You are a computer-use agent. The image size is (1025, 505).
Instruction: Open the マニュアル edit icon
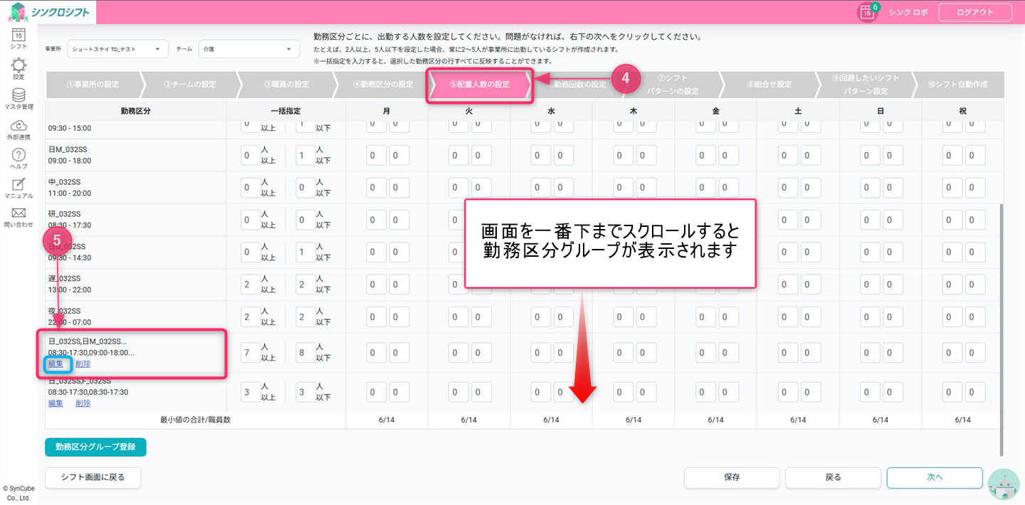click(19, 184)
